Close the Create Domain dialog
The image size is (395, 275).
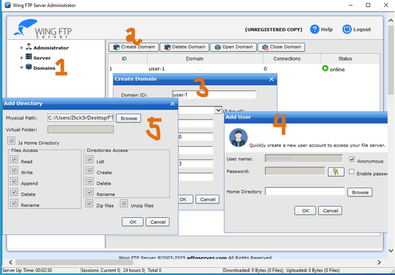(x=271, y=79)
